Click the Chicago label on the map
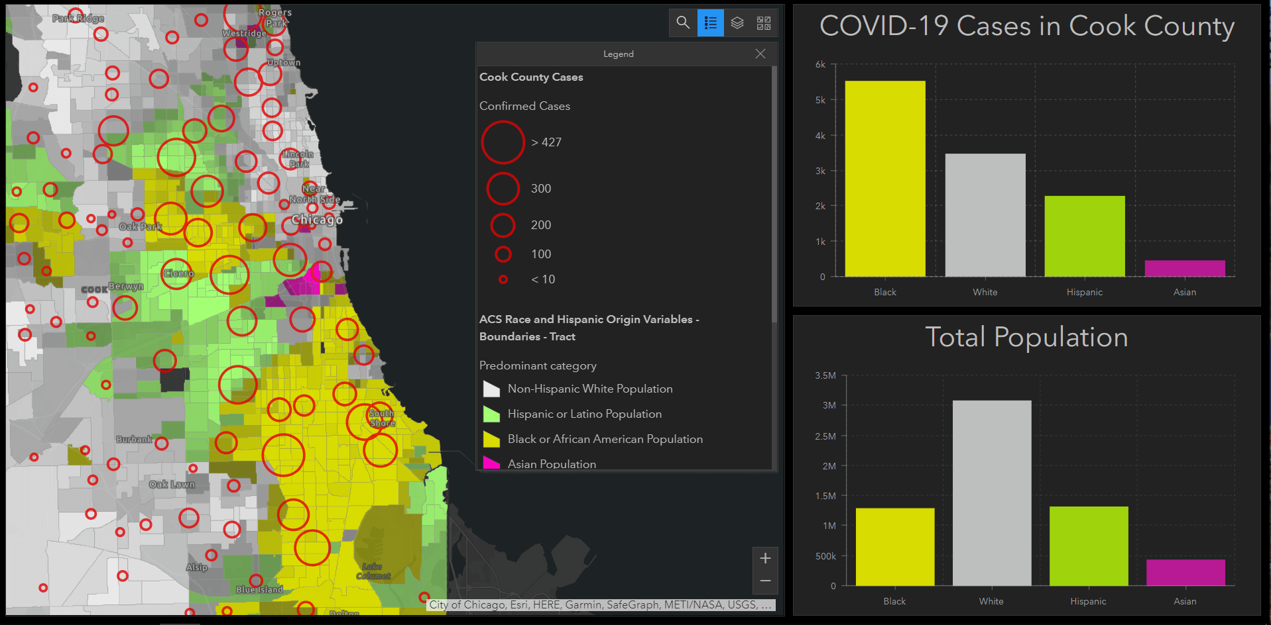The image size is (1271, 625). (316, 219)
